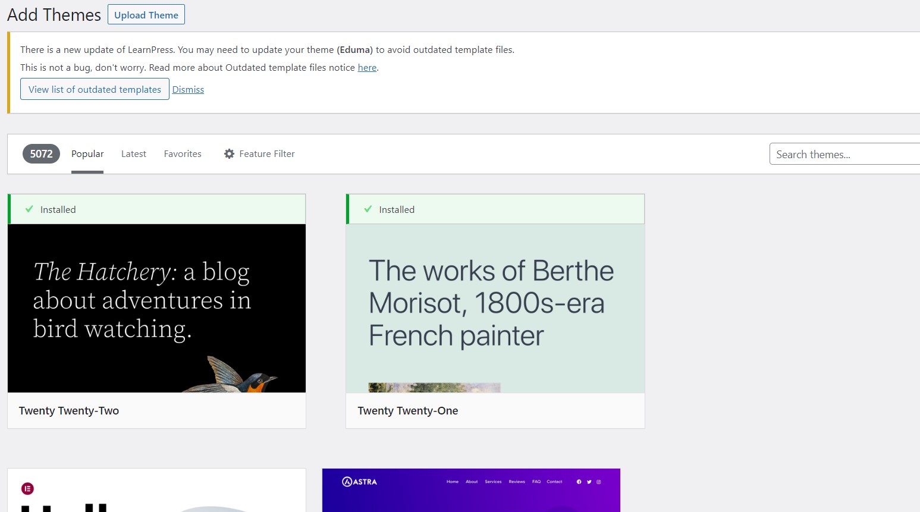Image resolution: width=920 pixels, height=512 pixels.
Task: Click View list of outdated templates
Action: (95, 89)
